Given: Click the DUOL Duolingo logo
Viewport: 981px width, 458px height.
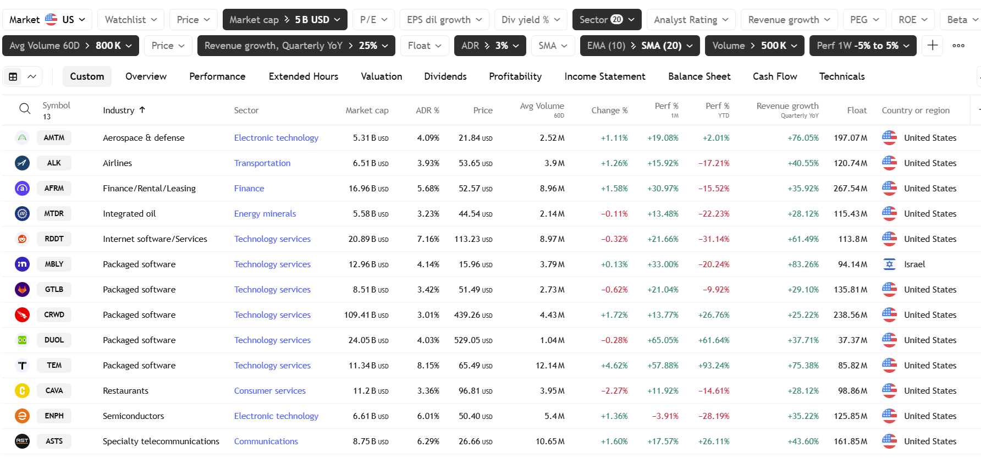Looking at the screenshot, I should pos(22,340).
